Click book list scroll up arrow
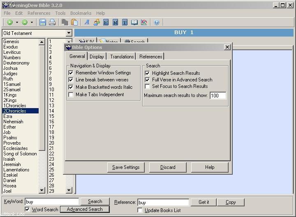This screenshot has width=296, height=217. (x=42, y=42)
